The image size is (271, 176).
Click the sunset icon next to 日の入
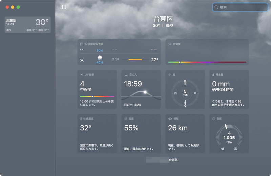(x=126, y=74)
